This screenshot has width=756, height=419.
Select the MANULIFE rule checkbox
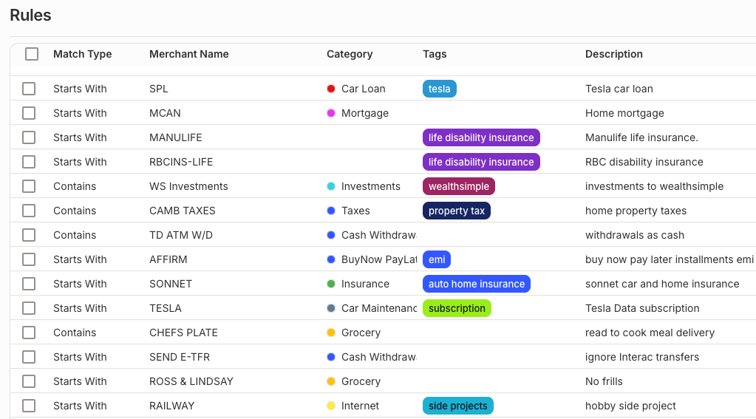pos(29,137)
